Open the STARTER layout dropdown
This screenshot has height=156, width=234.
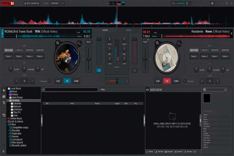tap(57, 3)
